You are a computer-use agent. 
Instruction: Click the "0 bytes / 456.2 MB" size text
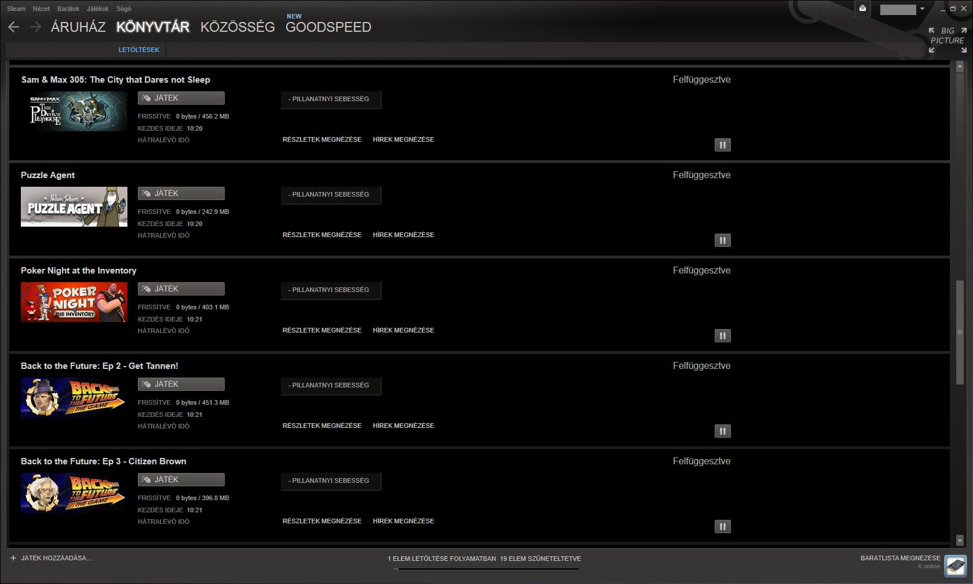click(x=203, y=116)
